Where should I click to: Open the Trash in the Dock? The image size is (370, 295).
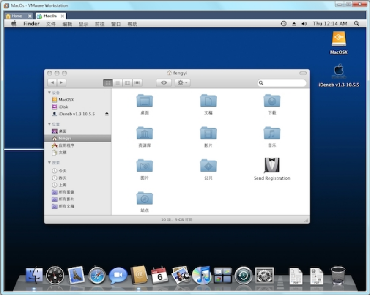[x=338, y=276]
